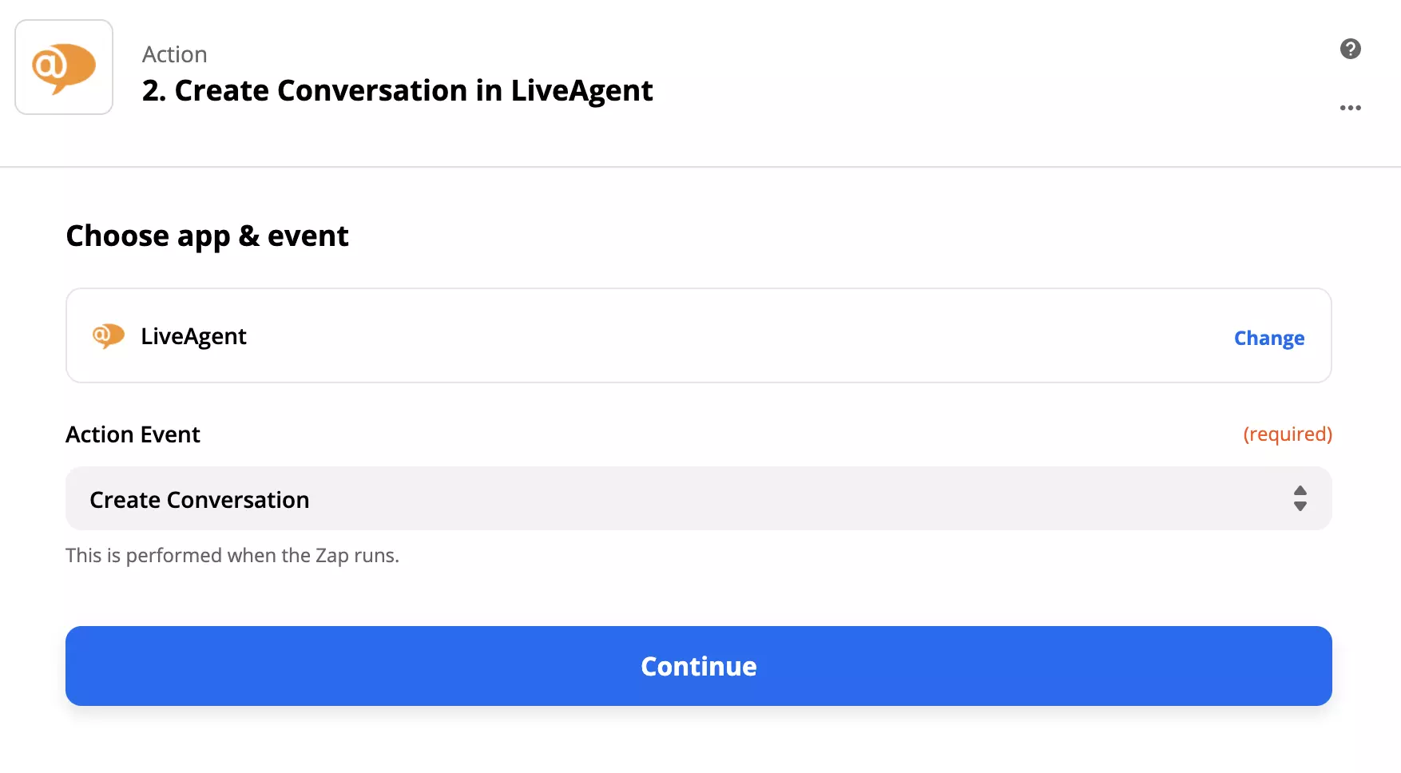Click the Change link to switch apps
This screenshot has height=773, width=1401.
point(1268,338)
